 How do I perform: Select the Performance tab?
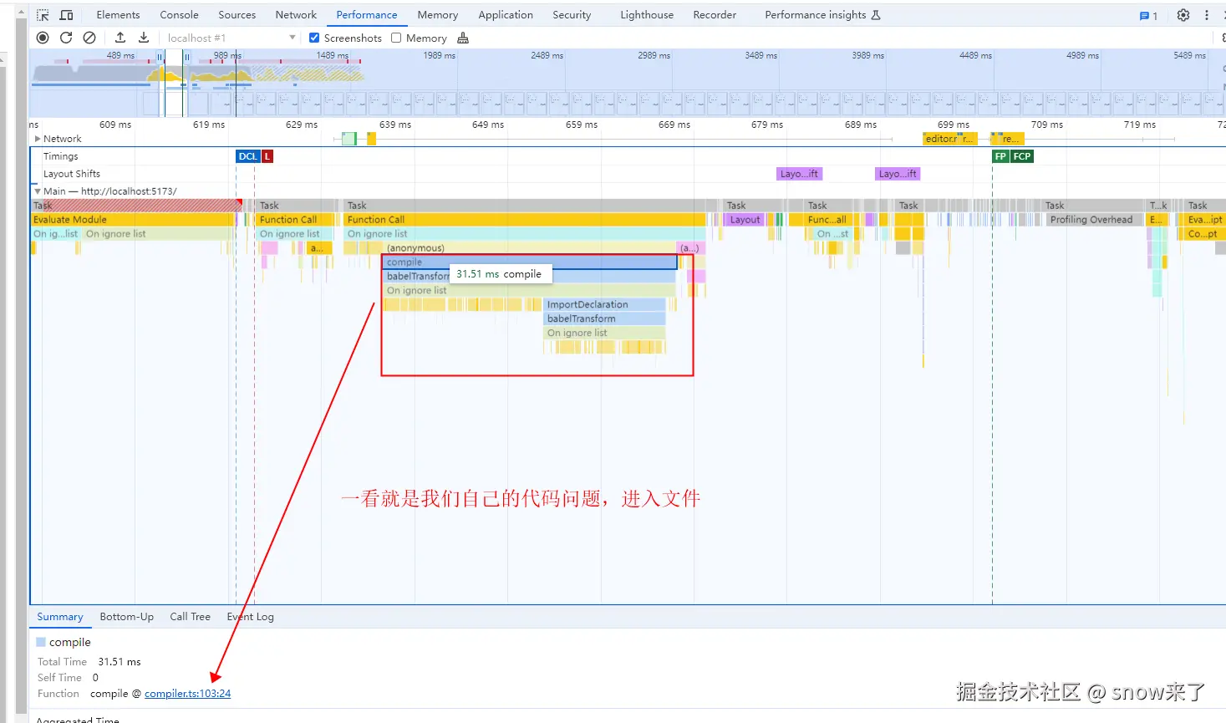coord(367,15)
